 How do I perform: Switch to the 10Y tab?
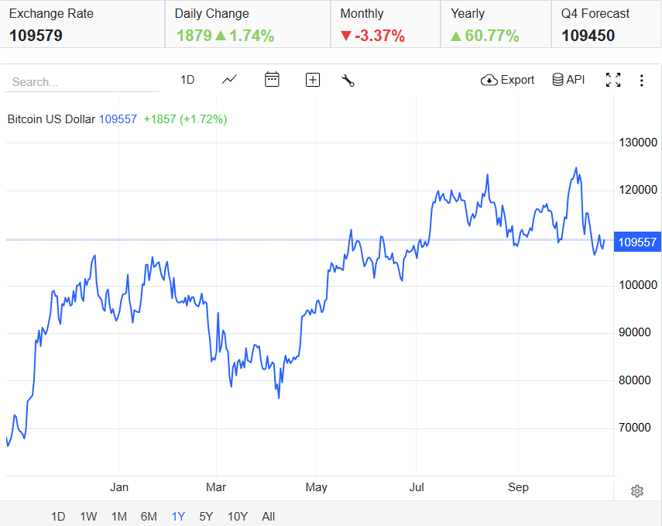click(x=237, y=516)
